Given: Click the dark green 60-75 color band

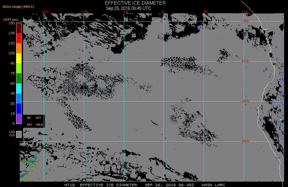Looking at the screenshot, I should [x=19, y=78].
